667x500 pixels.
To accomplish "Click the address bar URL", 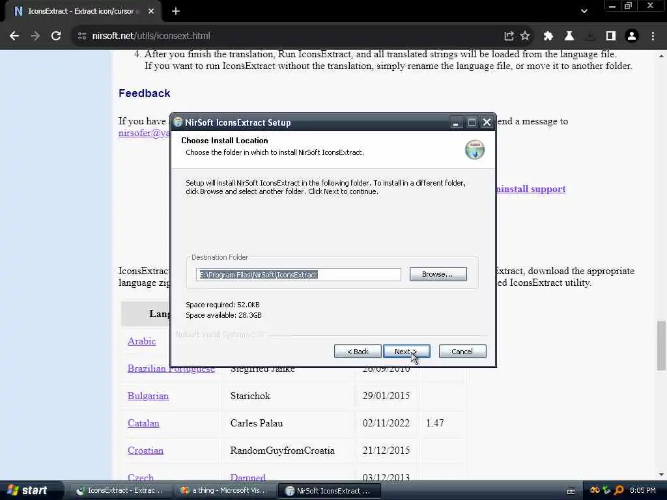I will 151,36.
